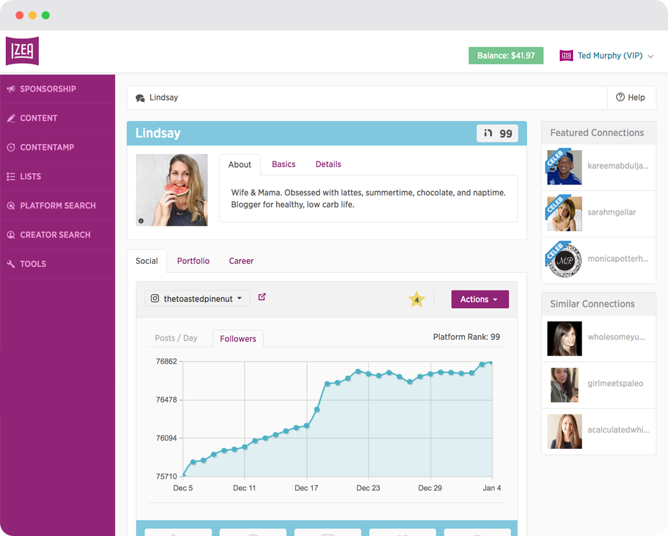Click the small IZEA badge beside Ted Murphy
This screenshot has height=536, width=668.
coord(566,55)
